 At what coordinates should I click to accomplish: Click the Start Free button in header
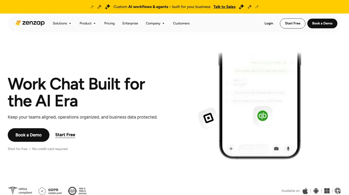click(x=293, y=23)
